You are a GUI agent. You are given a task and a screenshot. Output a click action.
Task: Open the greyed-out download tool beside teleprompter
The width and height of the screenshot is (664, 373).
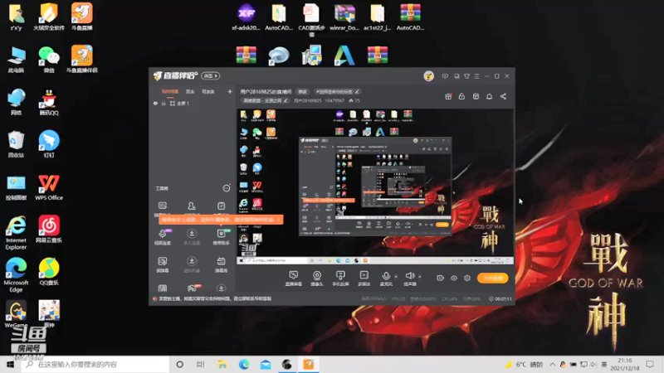point(192,264)
